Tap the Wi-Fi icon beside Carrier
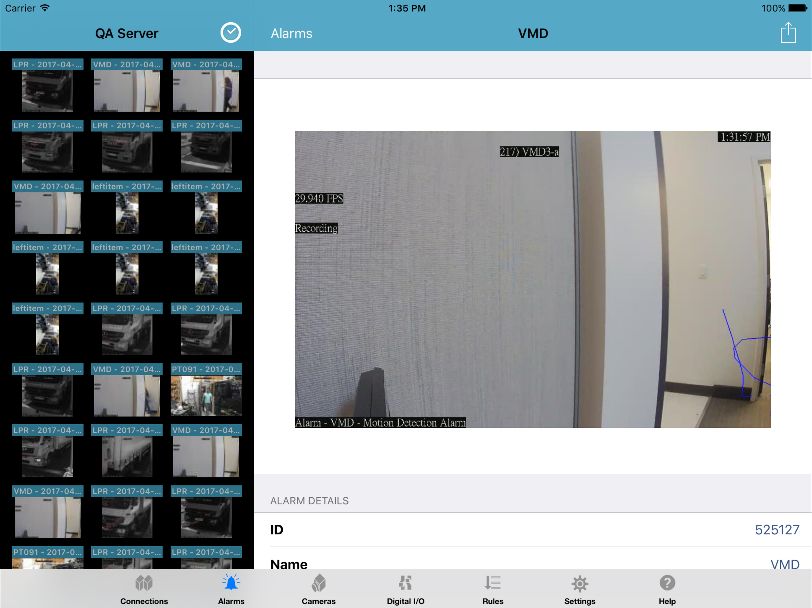812x608 pixels. pyautogui.click(x=44, y=8)
